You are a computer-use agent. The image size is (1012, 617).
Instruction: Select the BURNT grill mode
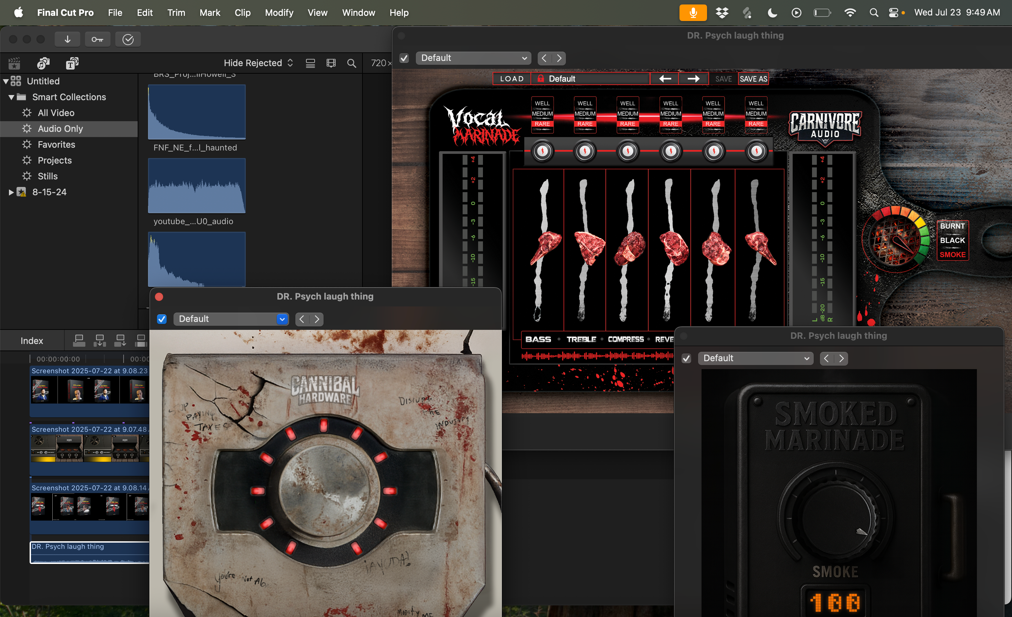click(952, 226)
